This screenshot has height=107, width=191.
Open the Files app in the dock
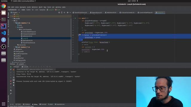tap(4, 13)
